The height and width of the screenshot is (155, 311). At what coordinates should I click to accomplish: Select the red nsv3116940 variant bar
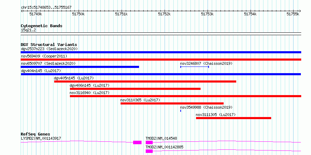tap(186, 96)
